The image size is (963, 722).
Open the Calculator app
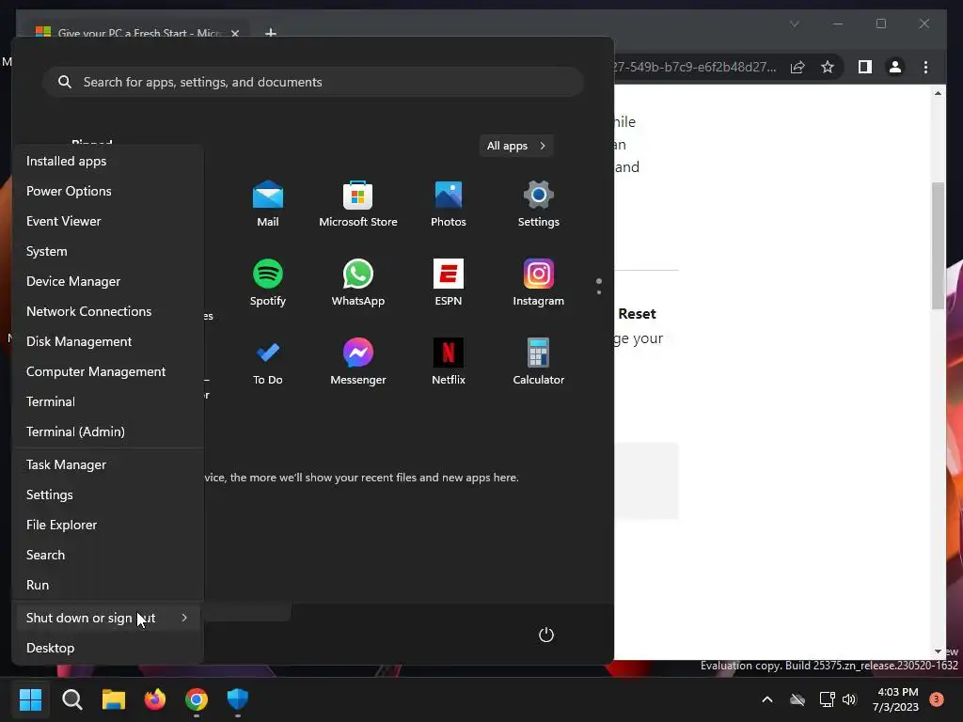tap(539, 362)
